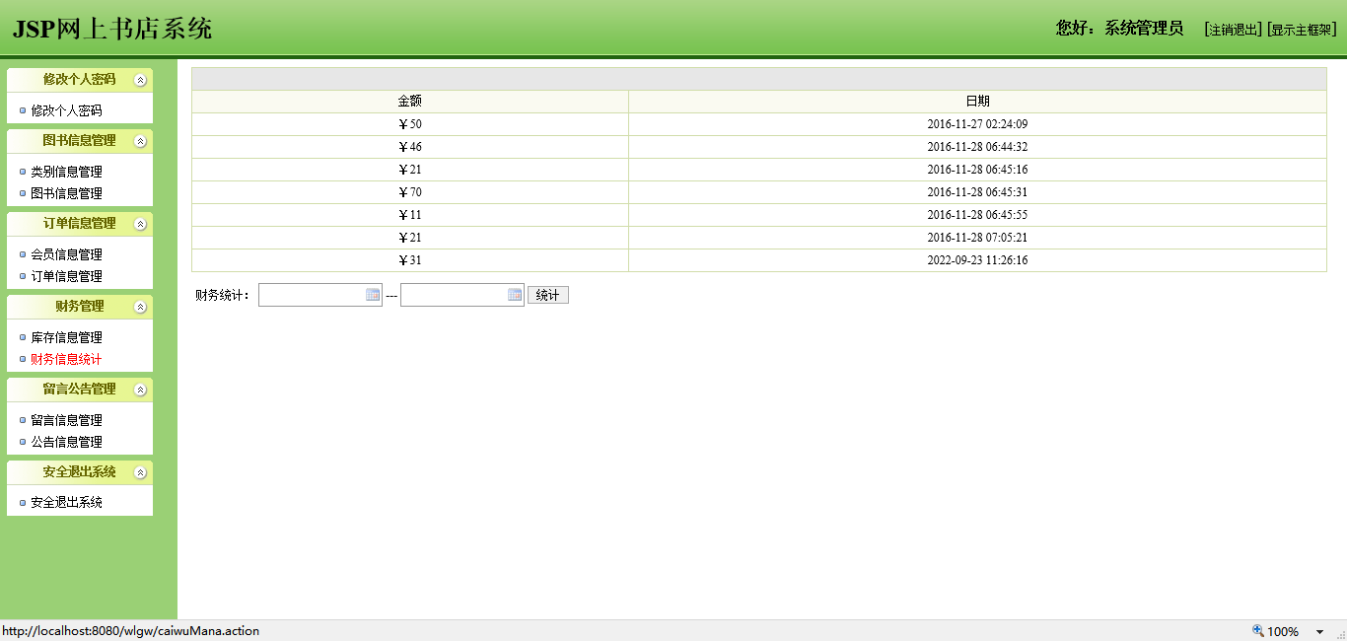Click the 财务管理 section header
The height and width of the screenshot is (641, 1347).
click(79, 307)
